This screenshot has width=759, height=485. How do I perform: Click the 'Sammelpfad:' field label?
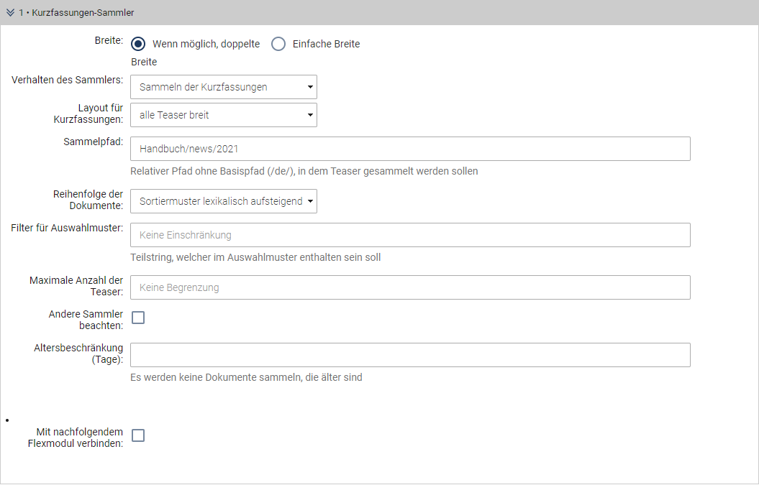click(x=93, y=142)
